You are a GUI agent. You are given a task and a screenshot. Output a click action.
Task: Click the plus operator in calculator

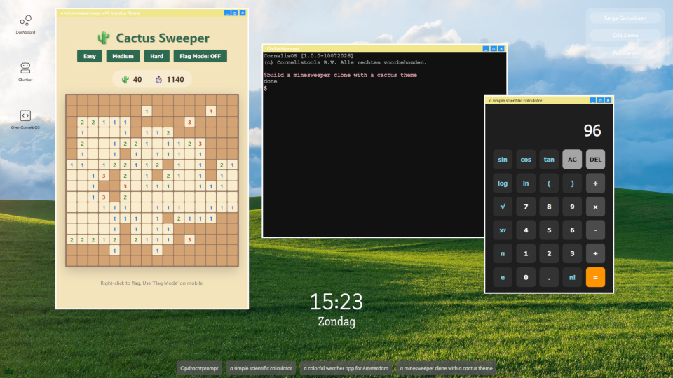[595, 253]
